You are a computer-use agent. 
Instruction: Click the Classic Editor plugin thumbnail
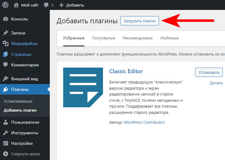point(83,87)
